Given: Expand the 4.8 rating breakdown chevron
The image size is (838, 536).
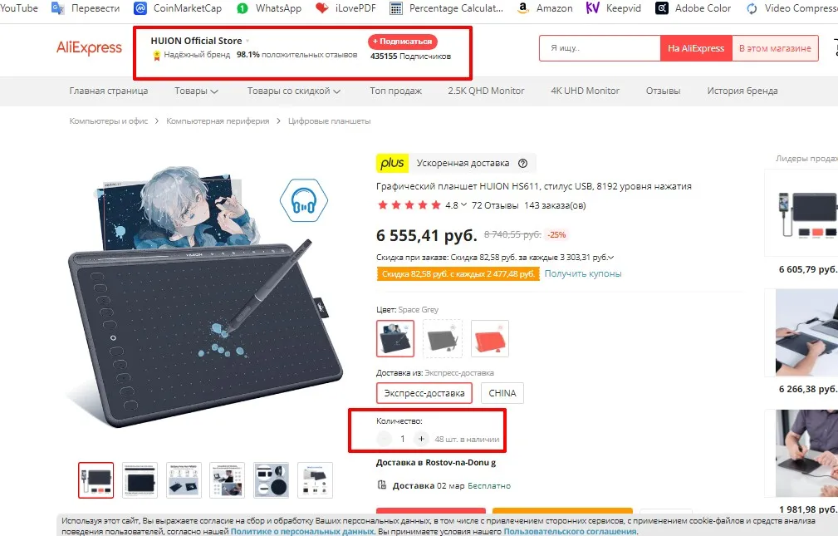Looking at the screenshot, I should click(464, 205).
